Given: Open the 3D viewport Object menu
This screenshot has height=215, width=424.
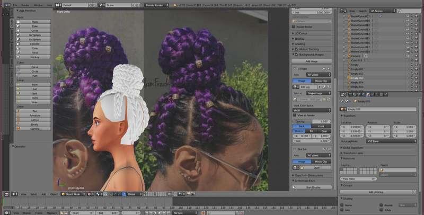Looking at the screenshot, I should pyautogui.click(x=54, y=194).
